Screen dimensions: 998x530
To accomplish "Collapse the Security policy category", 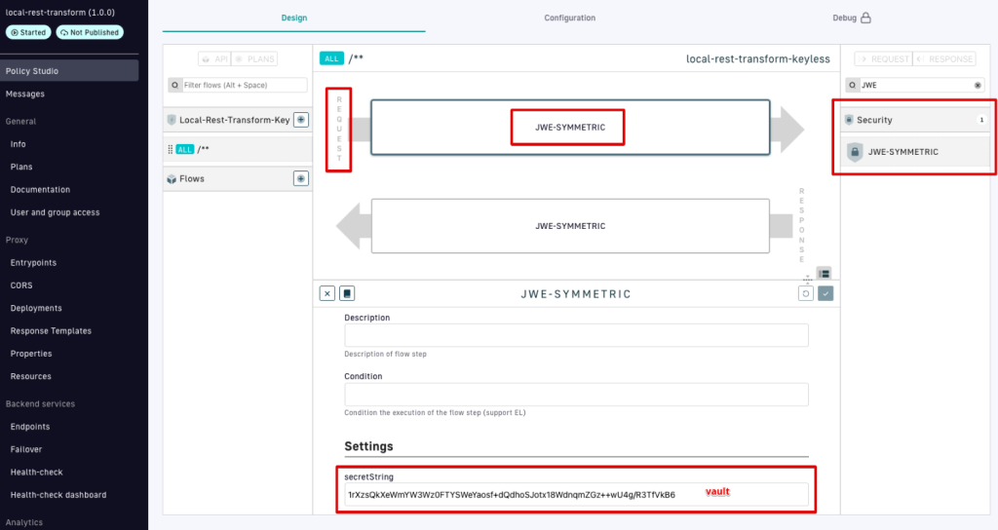I will (x=915, y=120).
